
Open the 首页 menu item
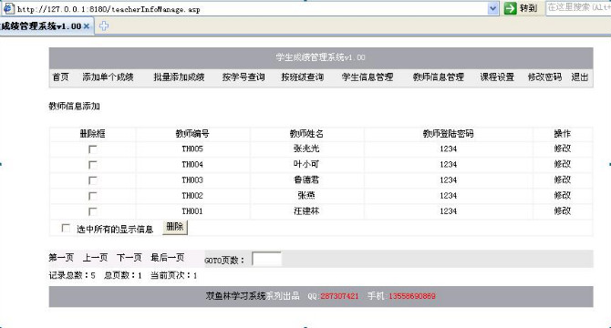60,77
